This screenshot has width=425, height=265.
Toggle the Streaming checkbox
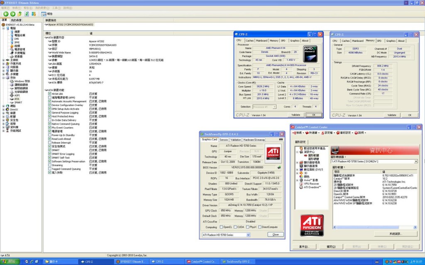click(x=50, y=165)
